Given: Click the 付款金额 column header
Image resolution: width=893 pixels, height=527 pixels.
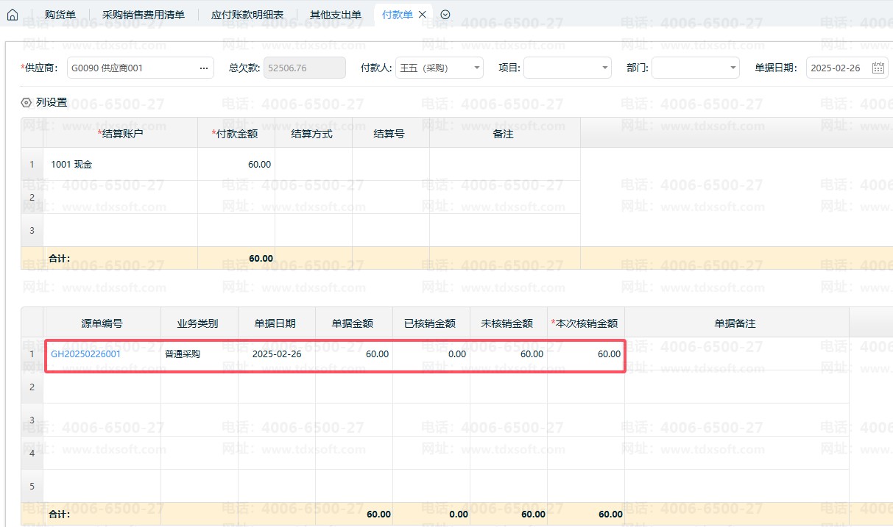Looking at the screenshot, I should tap(236, 134).
